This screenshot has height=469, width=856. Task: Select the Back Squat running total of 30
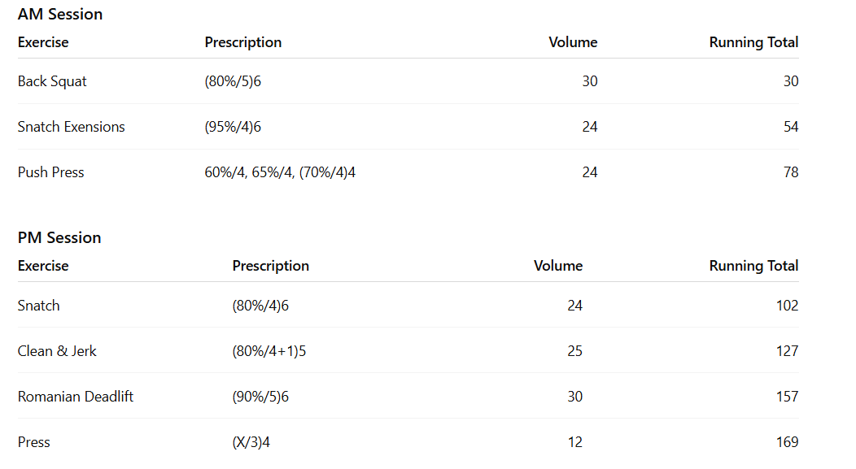click(x=791, y=81)
